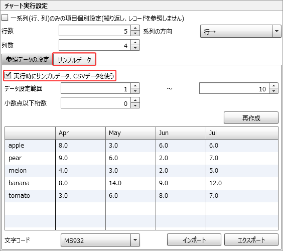Select the melon row label
283x251 pixels.
(x=30, y=171)
